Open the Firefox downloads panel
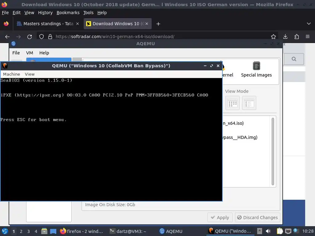This screenshot has height=236, width=315. coord(285,37)
